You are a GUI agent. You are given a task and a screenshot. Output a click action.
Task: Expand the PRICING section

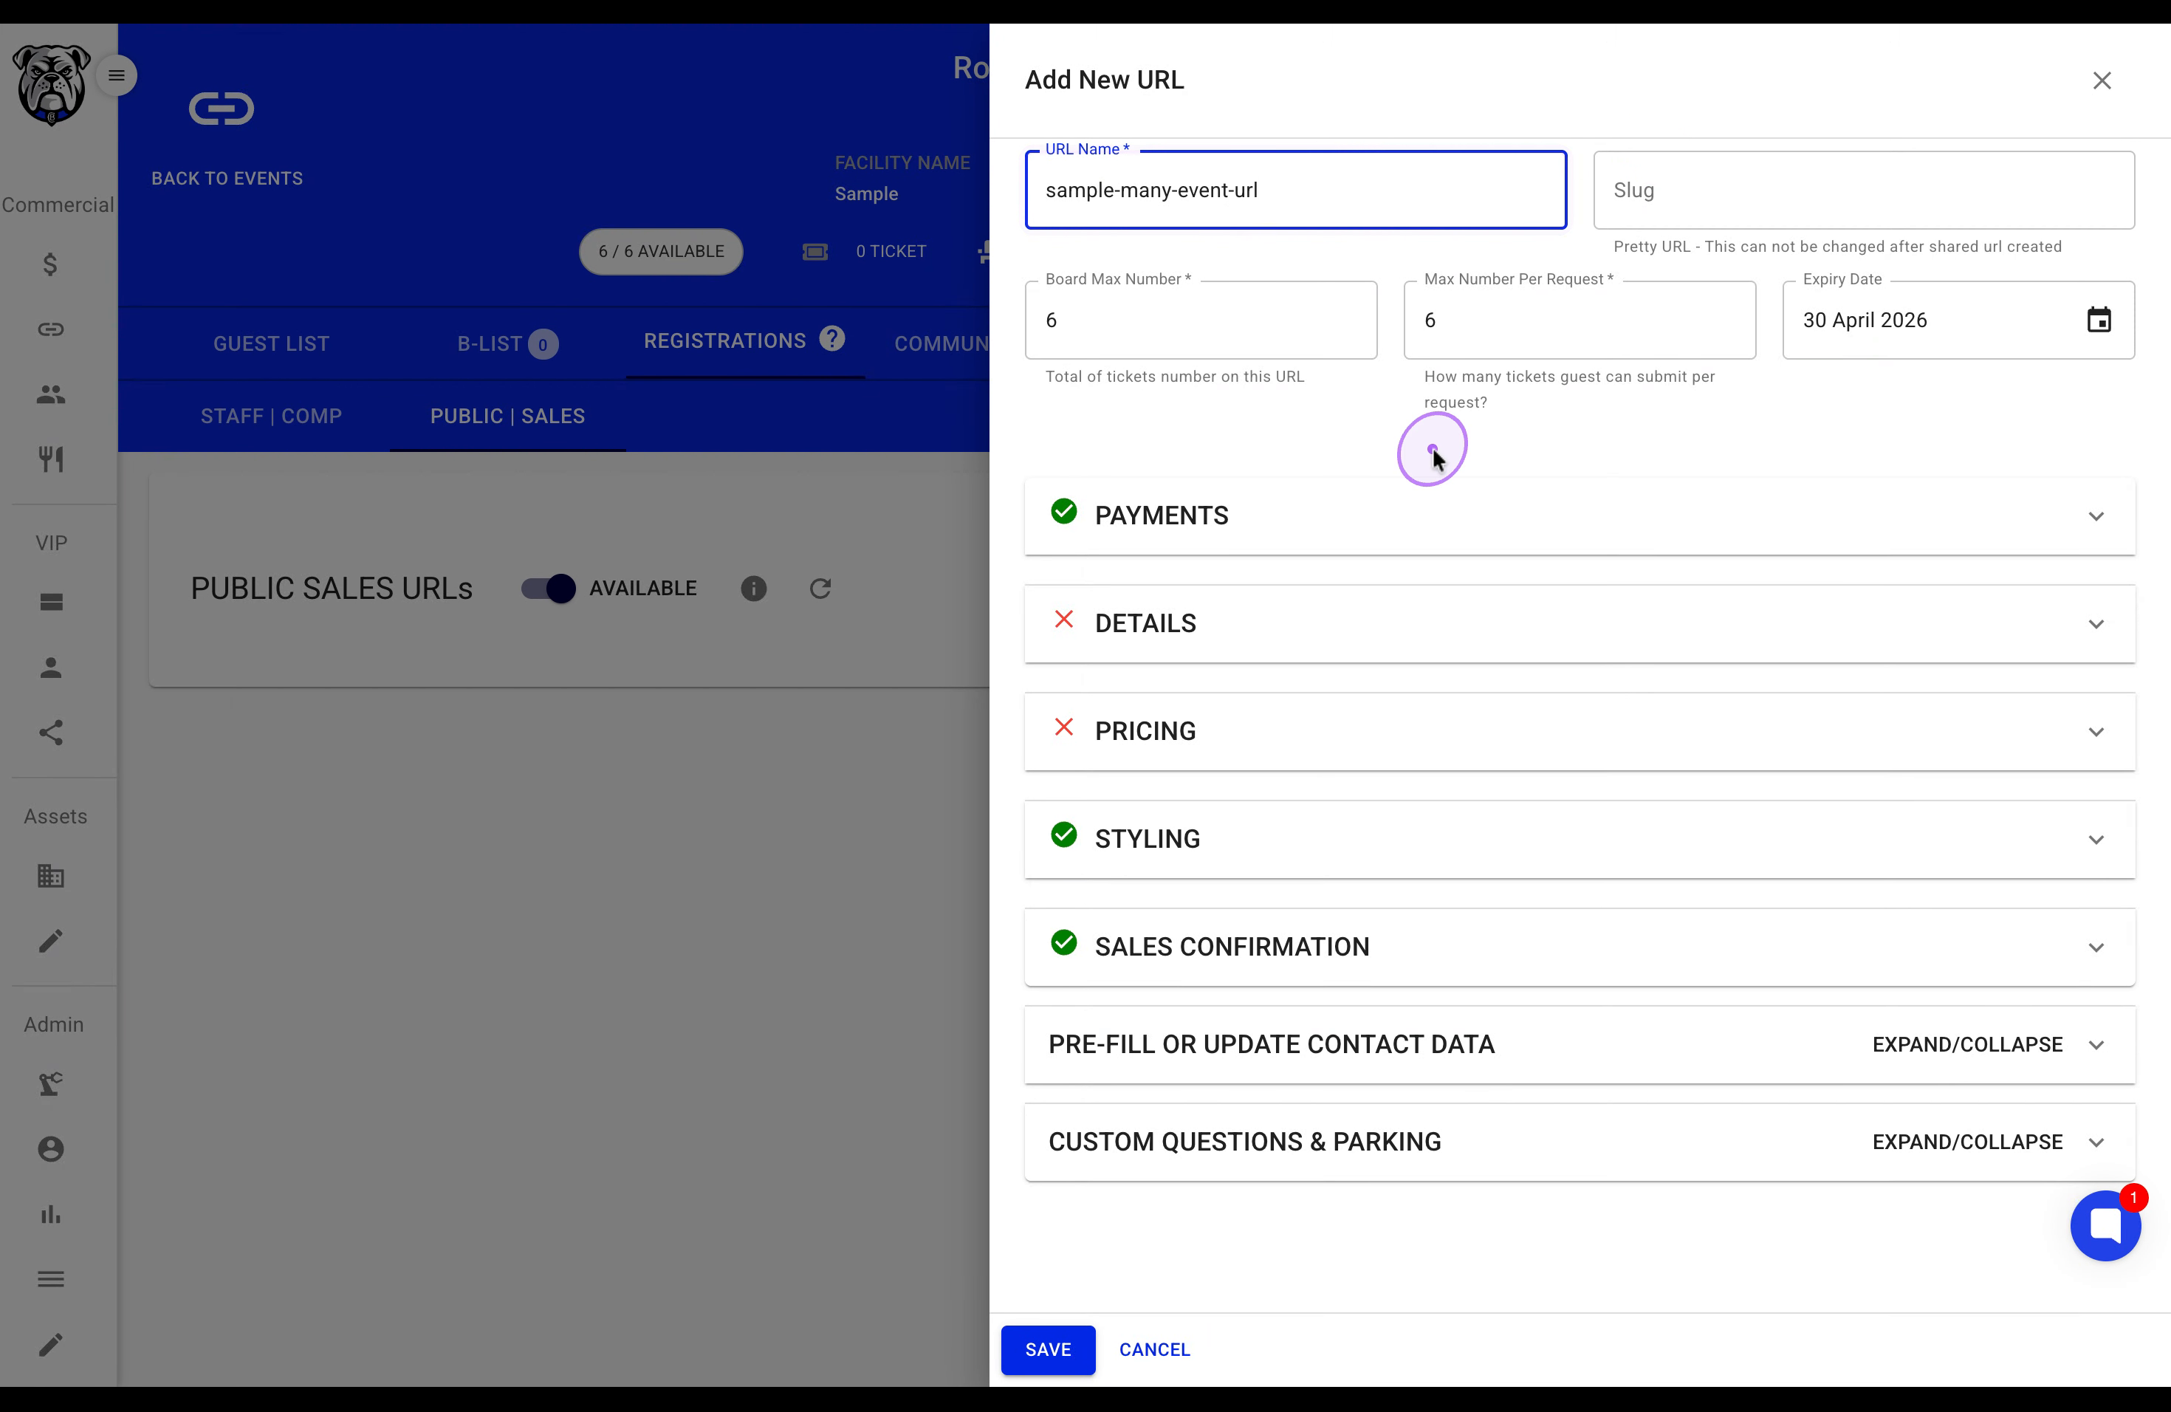point(1579,730)
